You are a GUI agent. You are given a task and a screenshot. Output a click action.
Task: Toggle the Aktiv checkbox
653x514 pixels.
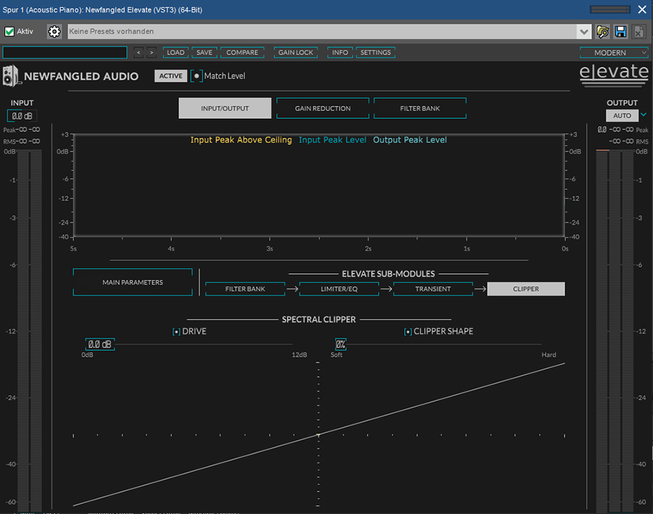[x=9, y=32]
